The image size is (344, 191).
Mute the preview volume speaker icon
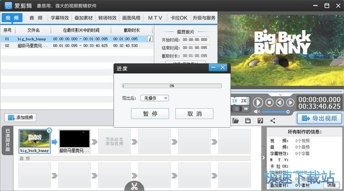[x=257, y=112]
